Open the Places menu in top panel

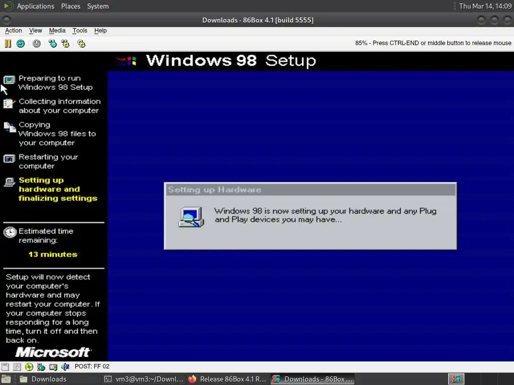point(70,6)
